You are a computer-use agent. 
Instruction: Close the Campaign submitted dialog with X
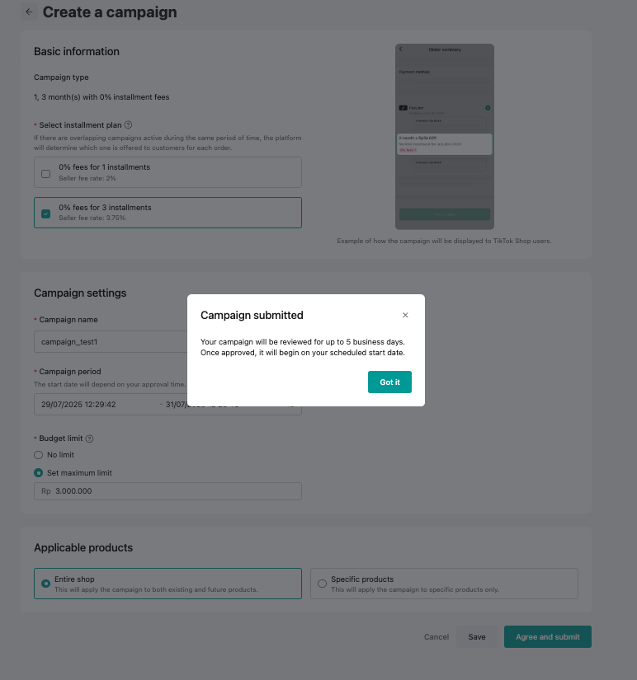pyautogui.click(x=405, y=315)
